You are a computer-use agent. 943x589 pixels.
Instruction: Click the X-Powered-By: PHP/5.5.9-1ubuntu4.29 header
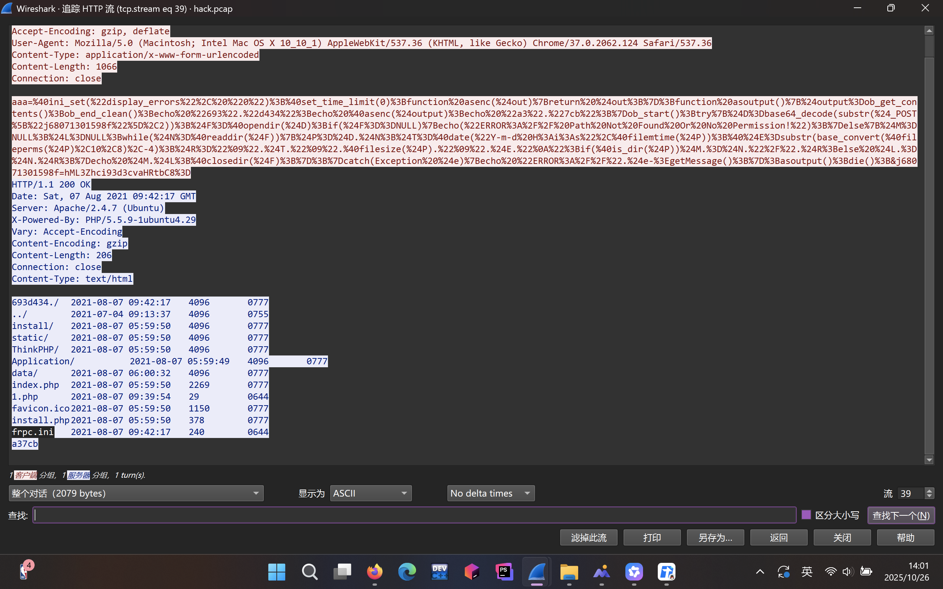[x=104, y=220]
